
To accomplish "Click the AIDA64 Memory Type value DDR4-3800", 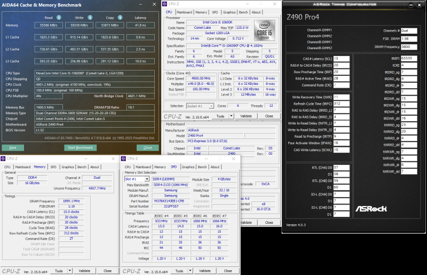I will coord(94,113).
